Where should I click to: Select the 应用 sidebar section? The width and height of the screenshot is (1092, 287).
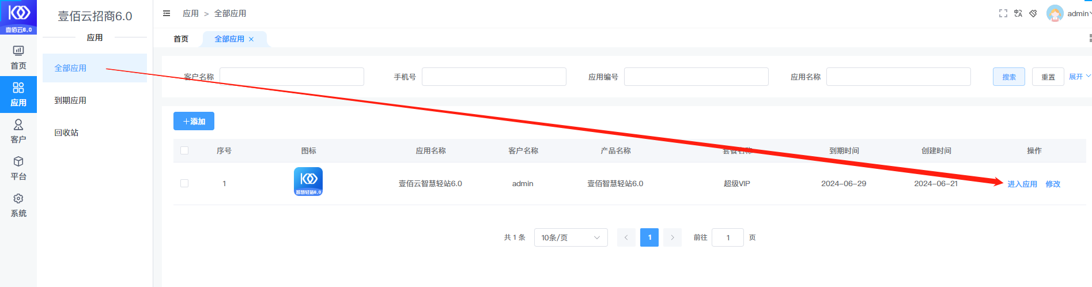[18, 95]
